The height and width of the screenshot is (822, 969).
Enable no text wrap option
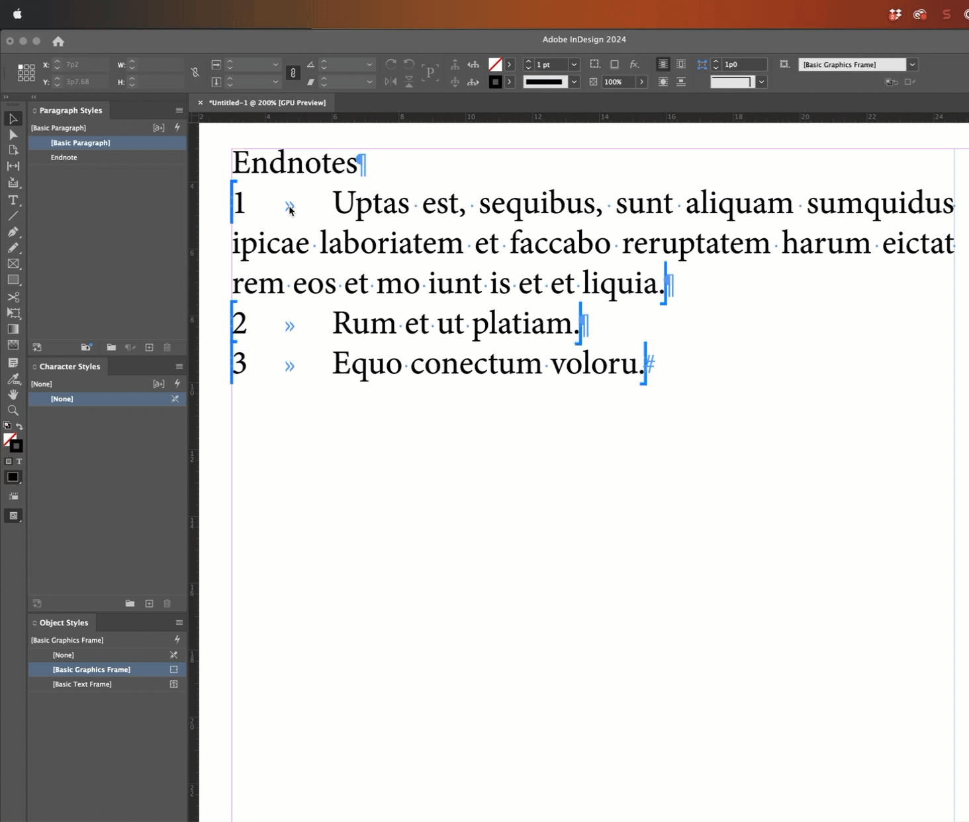click(663, 64)
